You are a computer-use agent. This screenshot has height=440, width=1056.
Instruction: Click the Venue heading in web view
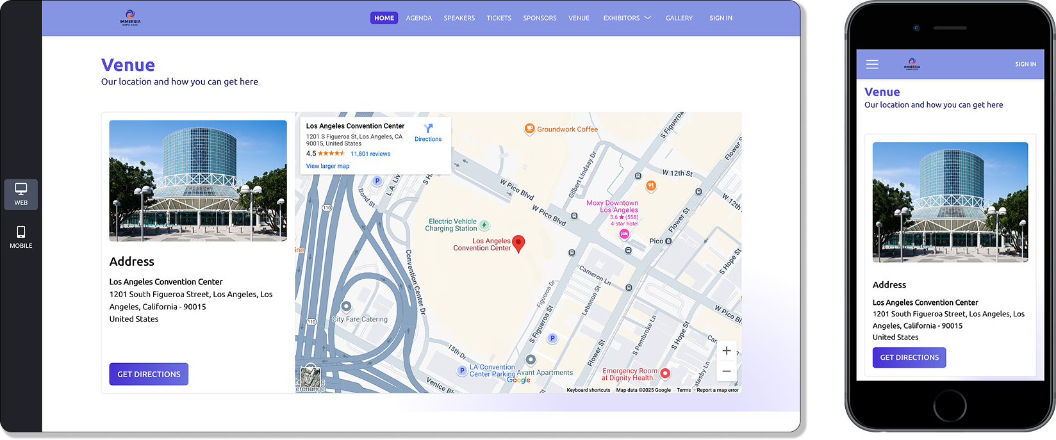[x=128, y=65]
